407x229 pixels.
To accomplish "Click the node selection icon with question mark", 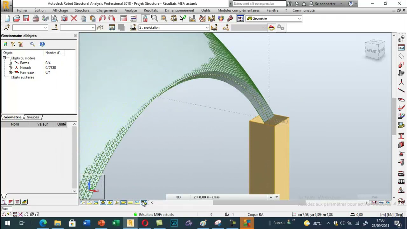I will tap(7, 27).
